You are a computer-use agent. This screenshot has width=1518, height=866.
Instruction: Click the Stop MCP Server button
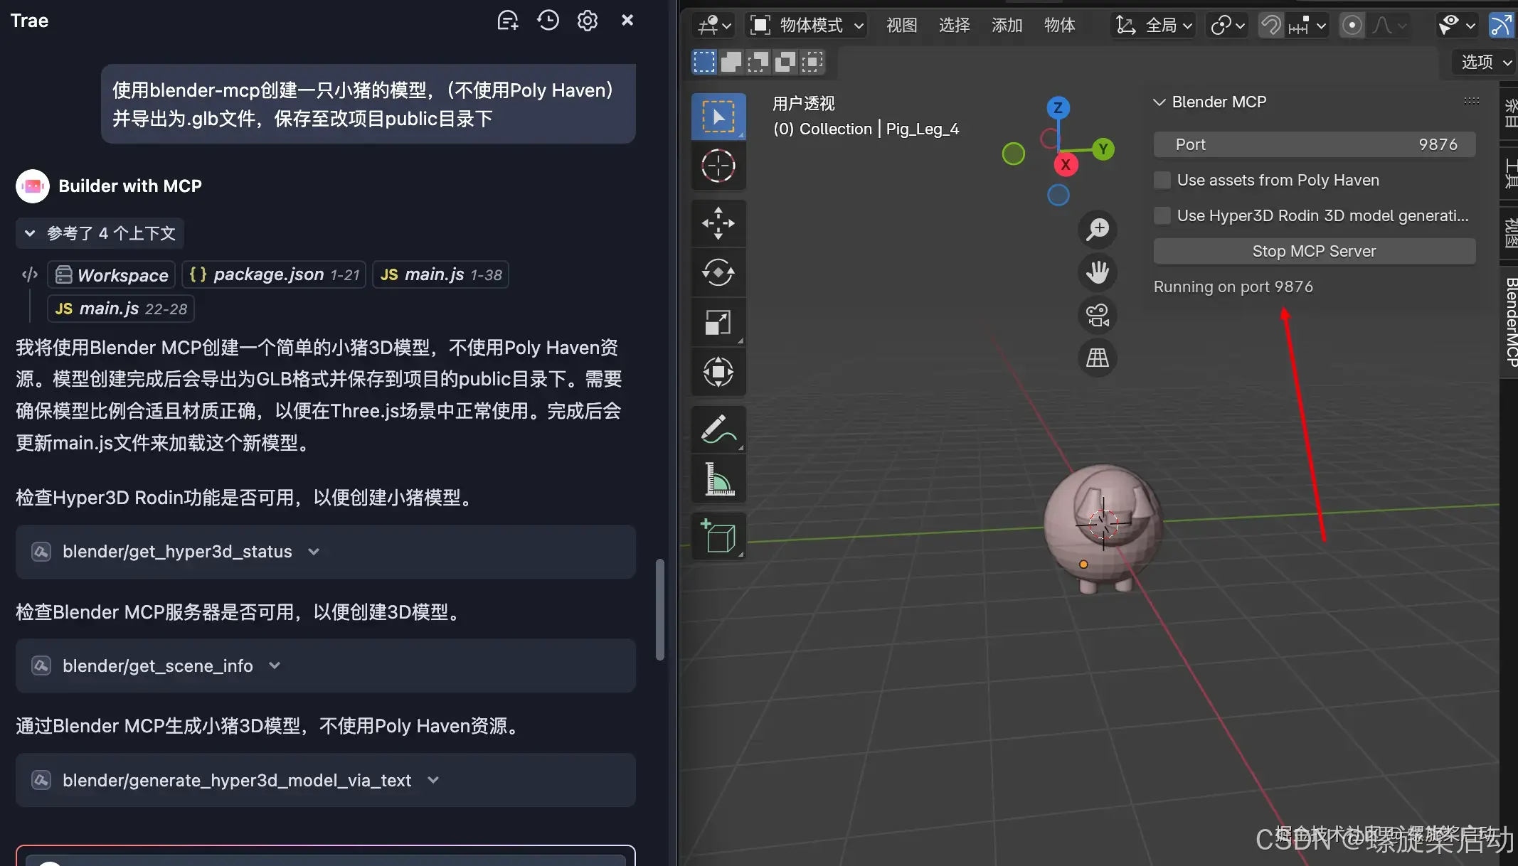pos(1313,250)
